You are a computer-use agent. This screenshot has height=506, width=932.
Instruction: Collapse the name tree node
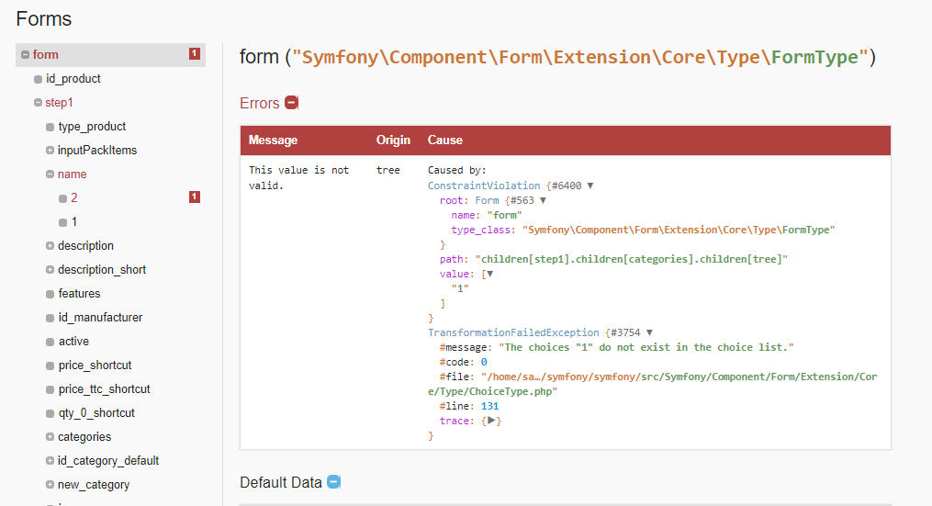(x=50, y=174)
